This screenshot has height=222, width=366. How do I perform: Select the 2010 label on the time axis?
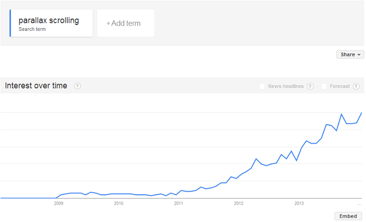[x=119, y=203]
